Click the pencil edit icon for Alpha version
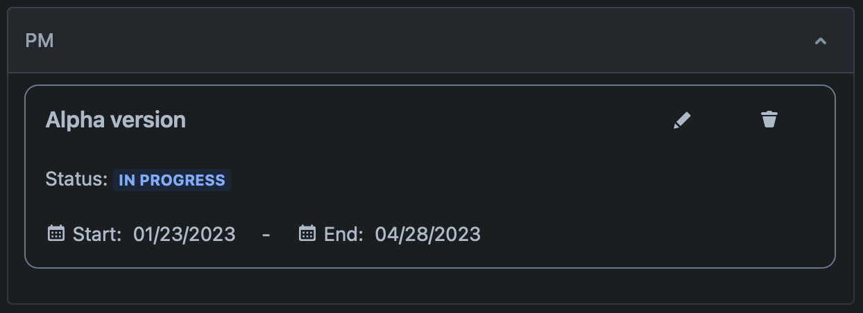 pyautogui.click(x=682, y=120)
